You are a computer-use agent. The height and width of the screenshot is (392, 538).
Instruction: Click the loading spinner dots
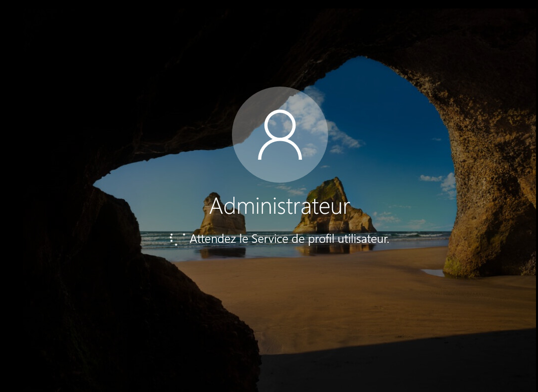pyautogui.click(x=177, y=239)
